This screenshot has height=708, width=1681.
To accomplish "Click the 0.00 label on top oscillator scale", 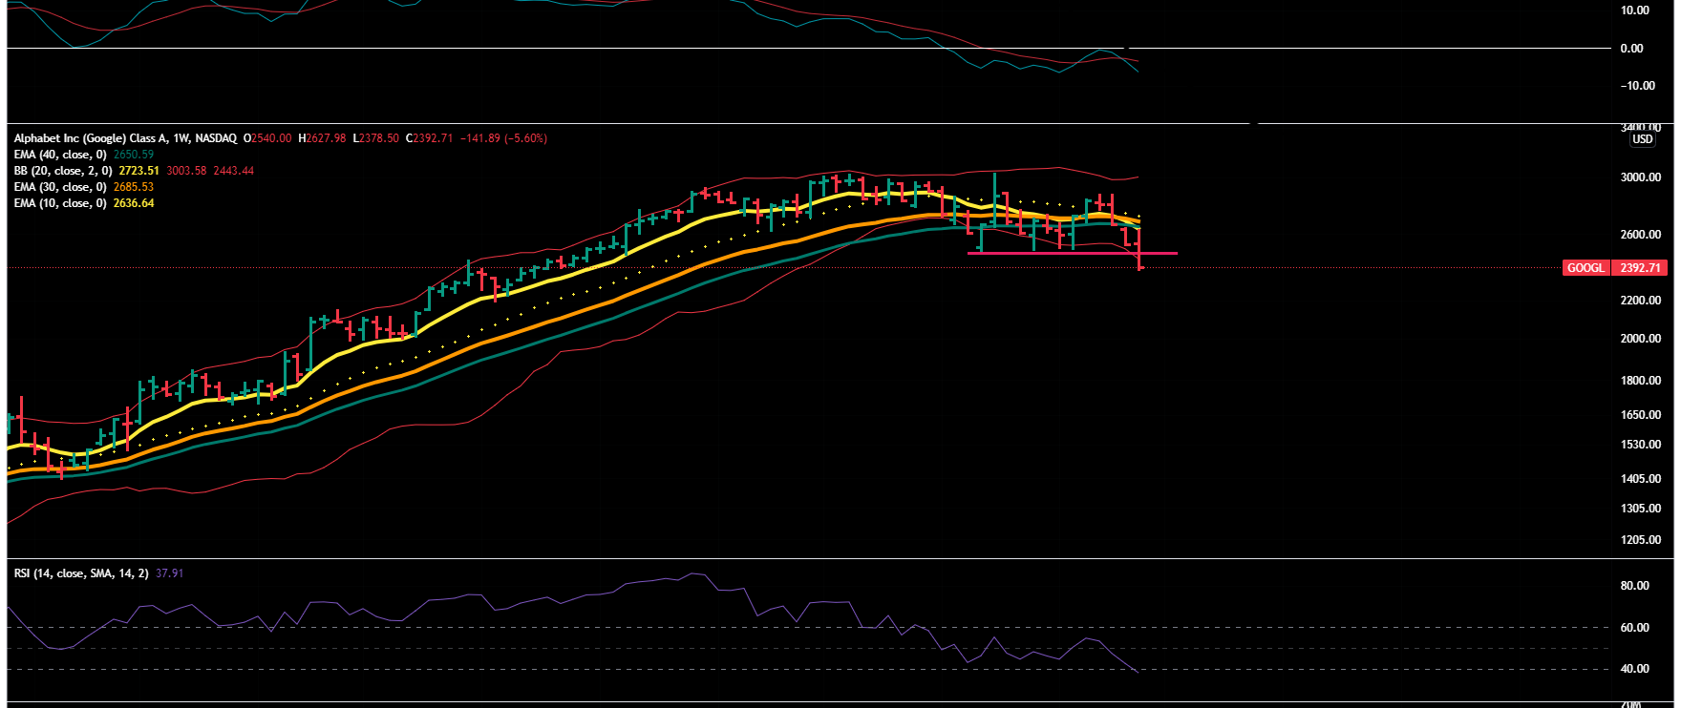I will coord(1631,49).
